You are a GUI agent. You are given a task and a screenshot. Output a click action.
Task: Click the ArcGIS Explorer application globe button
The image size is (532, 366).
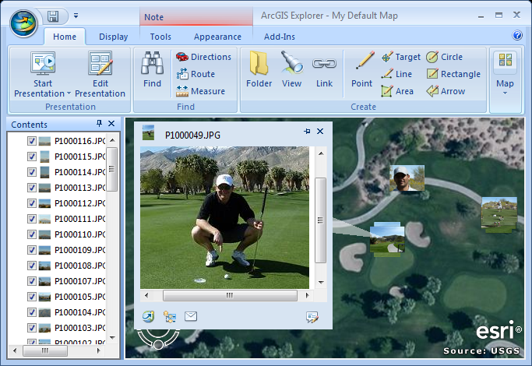[x=23, y=23]
